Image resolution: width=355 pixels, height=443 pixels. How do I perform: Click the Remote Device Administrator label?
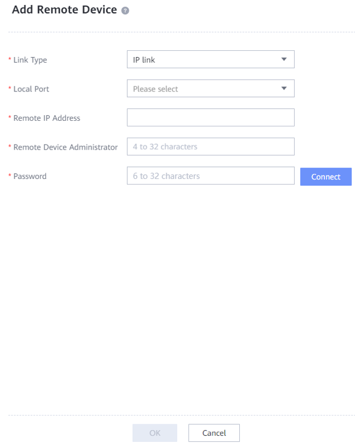coord(65,147)
